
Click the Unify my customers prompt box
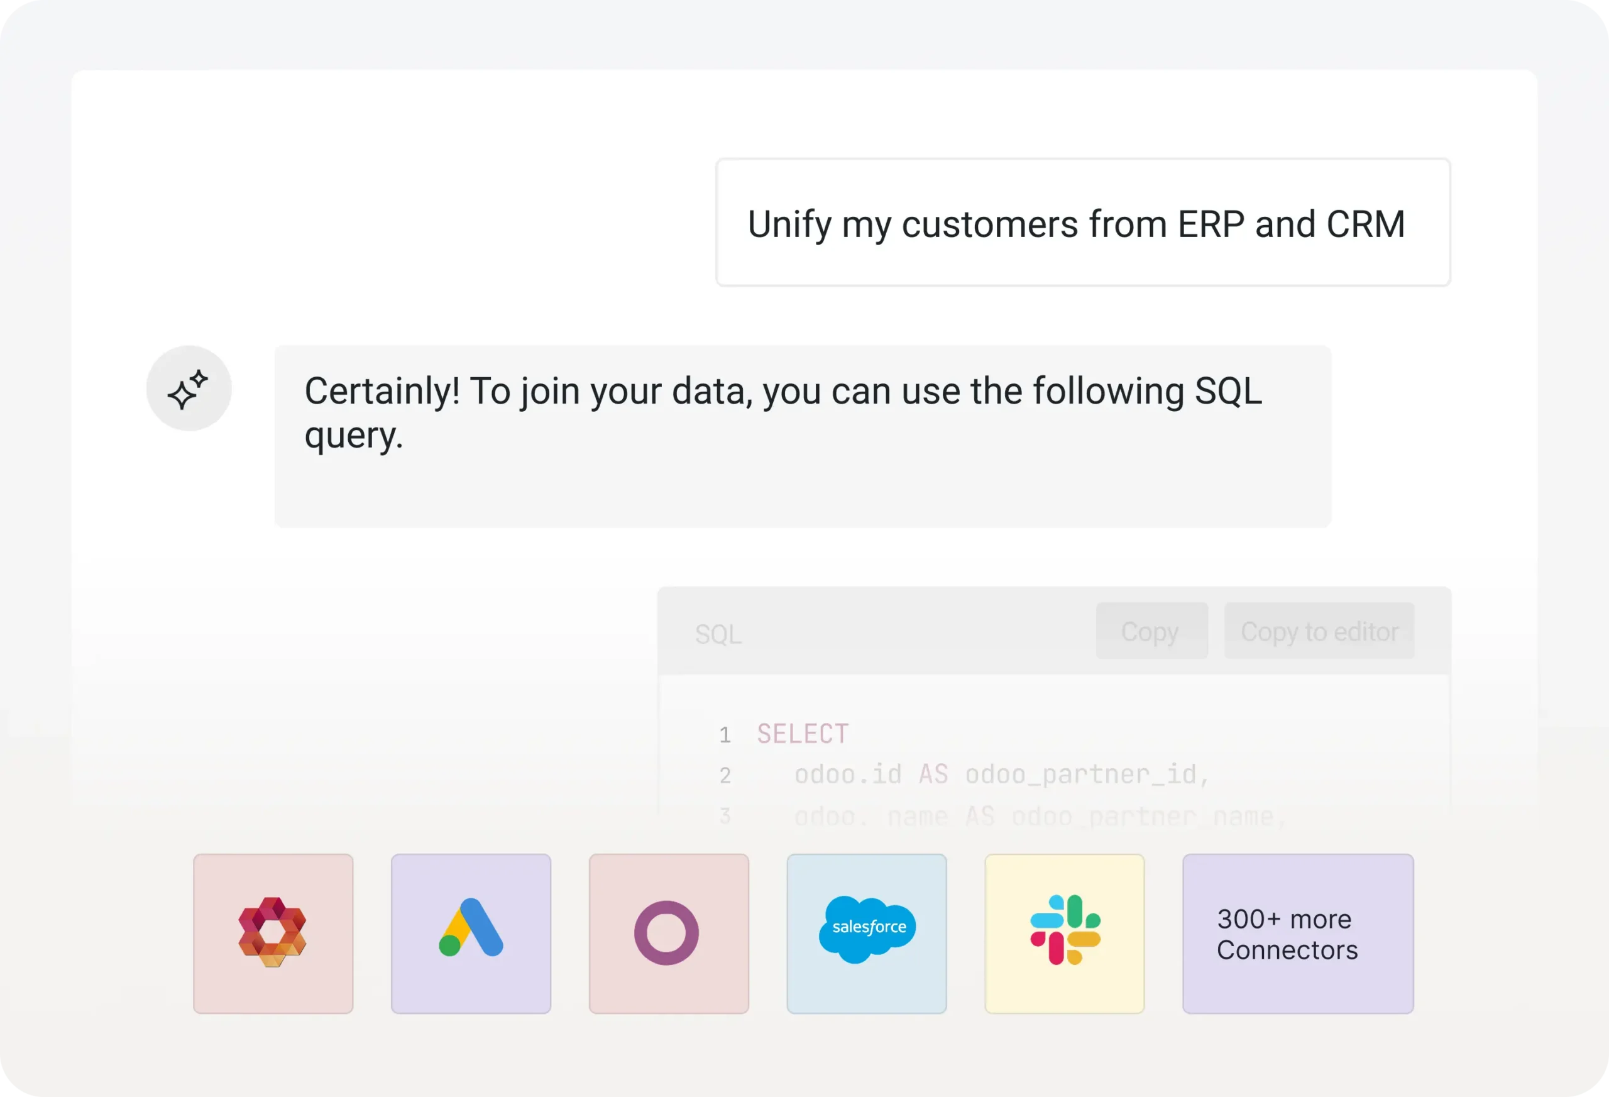click(x=1083, y=223)
